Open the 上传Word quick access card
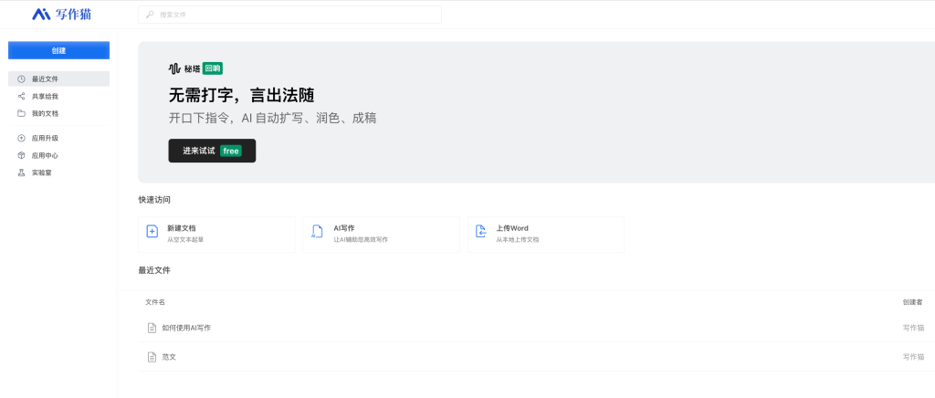 [546, 235]
